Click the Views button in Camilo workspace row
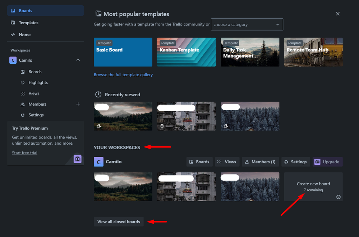359x237 pixels. point(227,162)
